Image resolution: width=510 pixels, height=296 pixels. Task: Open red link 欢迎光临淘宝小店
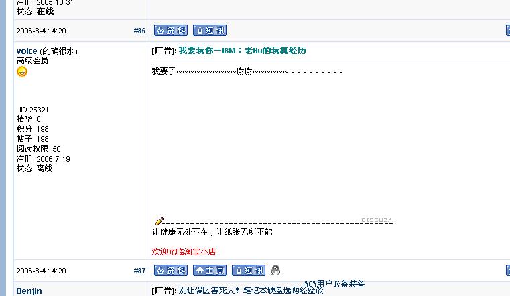click(184, 252)
